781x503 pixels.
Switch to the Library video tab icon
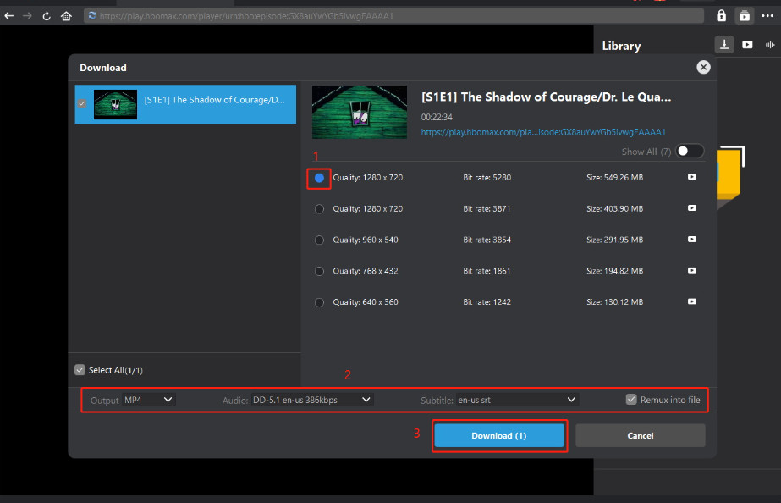click(x=747, y=45)
